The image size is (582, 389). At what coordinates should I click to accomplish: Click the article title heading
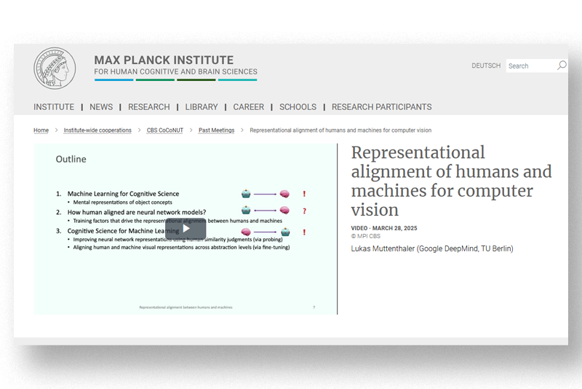pos(451,181)
